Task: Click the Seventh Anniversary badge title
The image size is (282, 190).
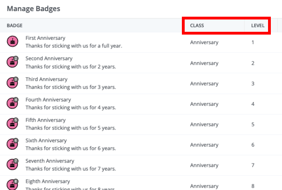Action: coord(49,161)
